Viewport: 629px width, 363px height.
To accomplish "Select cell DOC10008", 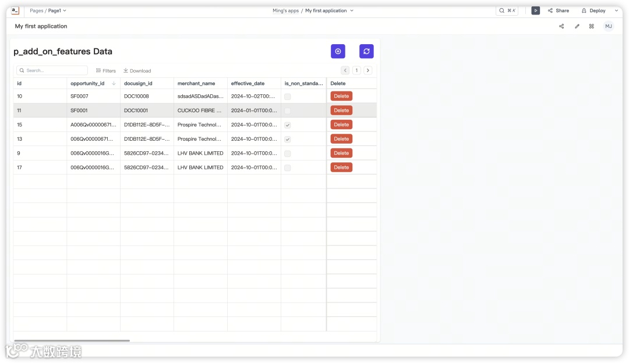I will [147, 96].
